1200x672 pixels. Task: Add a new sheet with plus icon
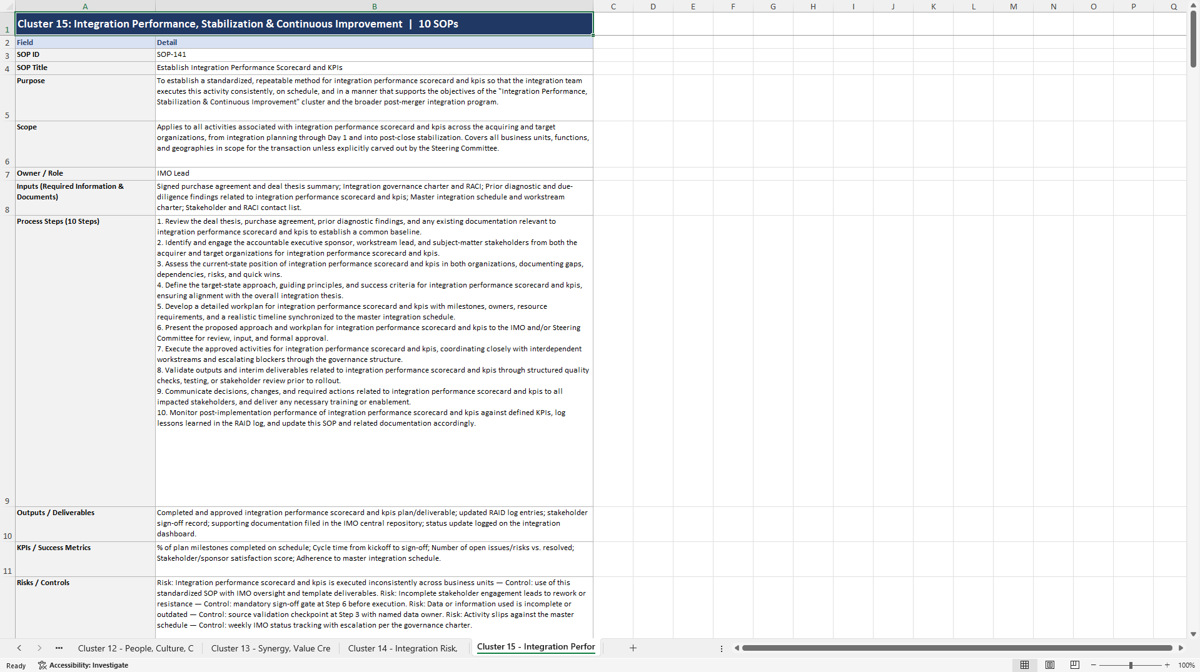click(633, 648)
